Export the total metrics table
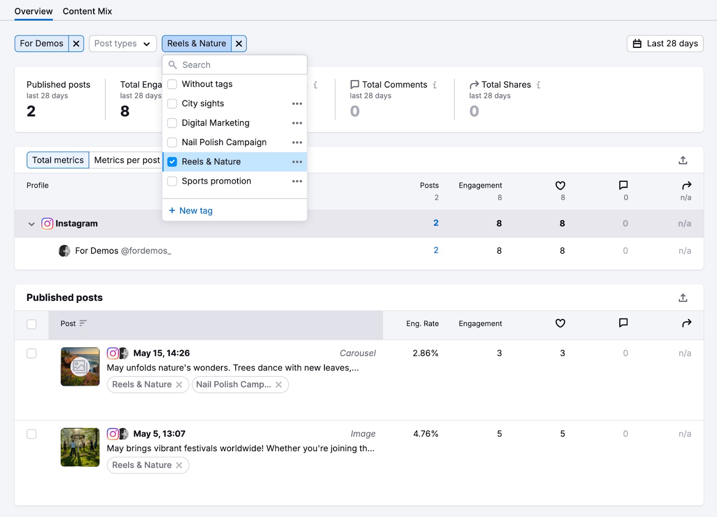The width and height of the screenshot is (717, 517). point(683,160)
